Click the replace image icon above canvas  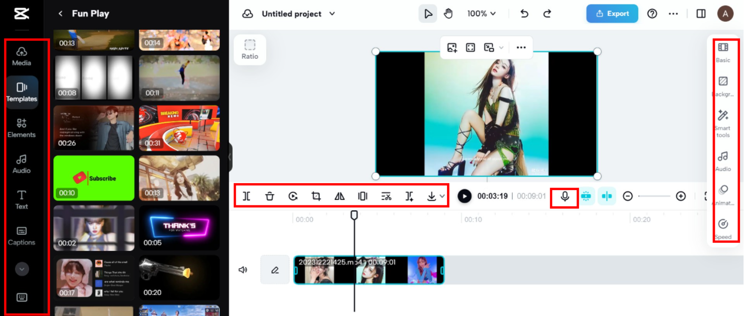[x=452, y=47]
